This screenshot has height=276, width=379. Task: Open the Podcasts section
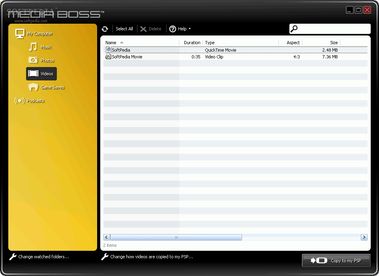click(x=36, y=101)
